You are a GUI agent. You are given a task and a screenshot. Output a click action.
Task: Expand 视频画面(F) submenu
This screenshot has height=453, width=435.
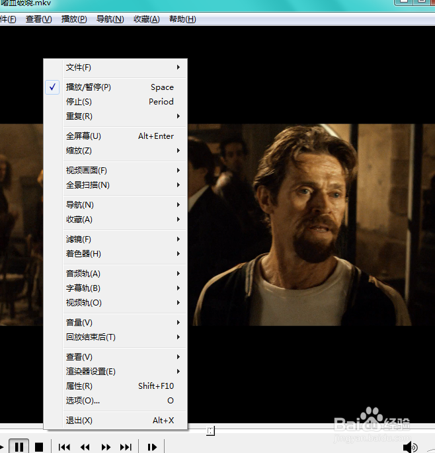[115, 171]
